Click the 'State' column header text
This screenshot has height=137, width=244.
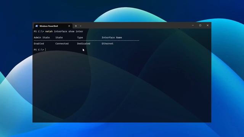tap(59, 37)
